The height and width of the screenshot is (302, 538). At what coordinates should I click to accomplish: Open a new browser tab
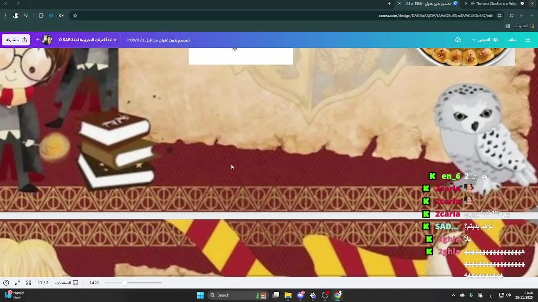click(x=389, y=3)
